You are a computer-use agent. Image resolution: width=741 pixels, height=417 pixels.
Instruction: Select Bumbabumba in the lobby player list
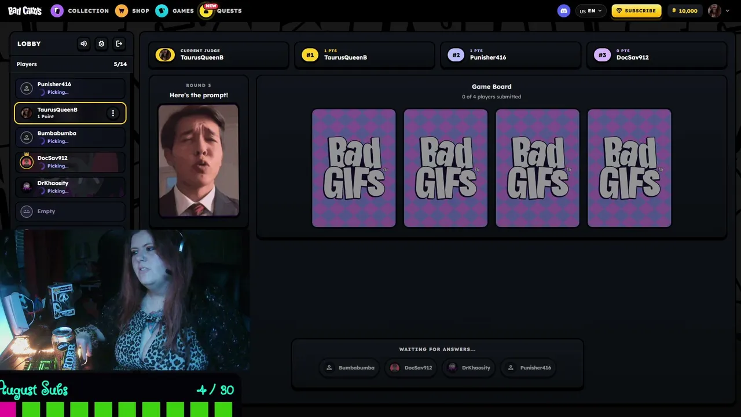click(70, 137)
